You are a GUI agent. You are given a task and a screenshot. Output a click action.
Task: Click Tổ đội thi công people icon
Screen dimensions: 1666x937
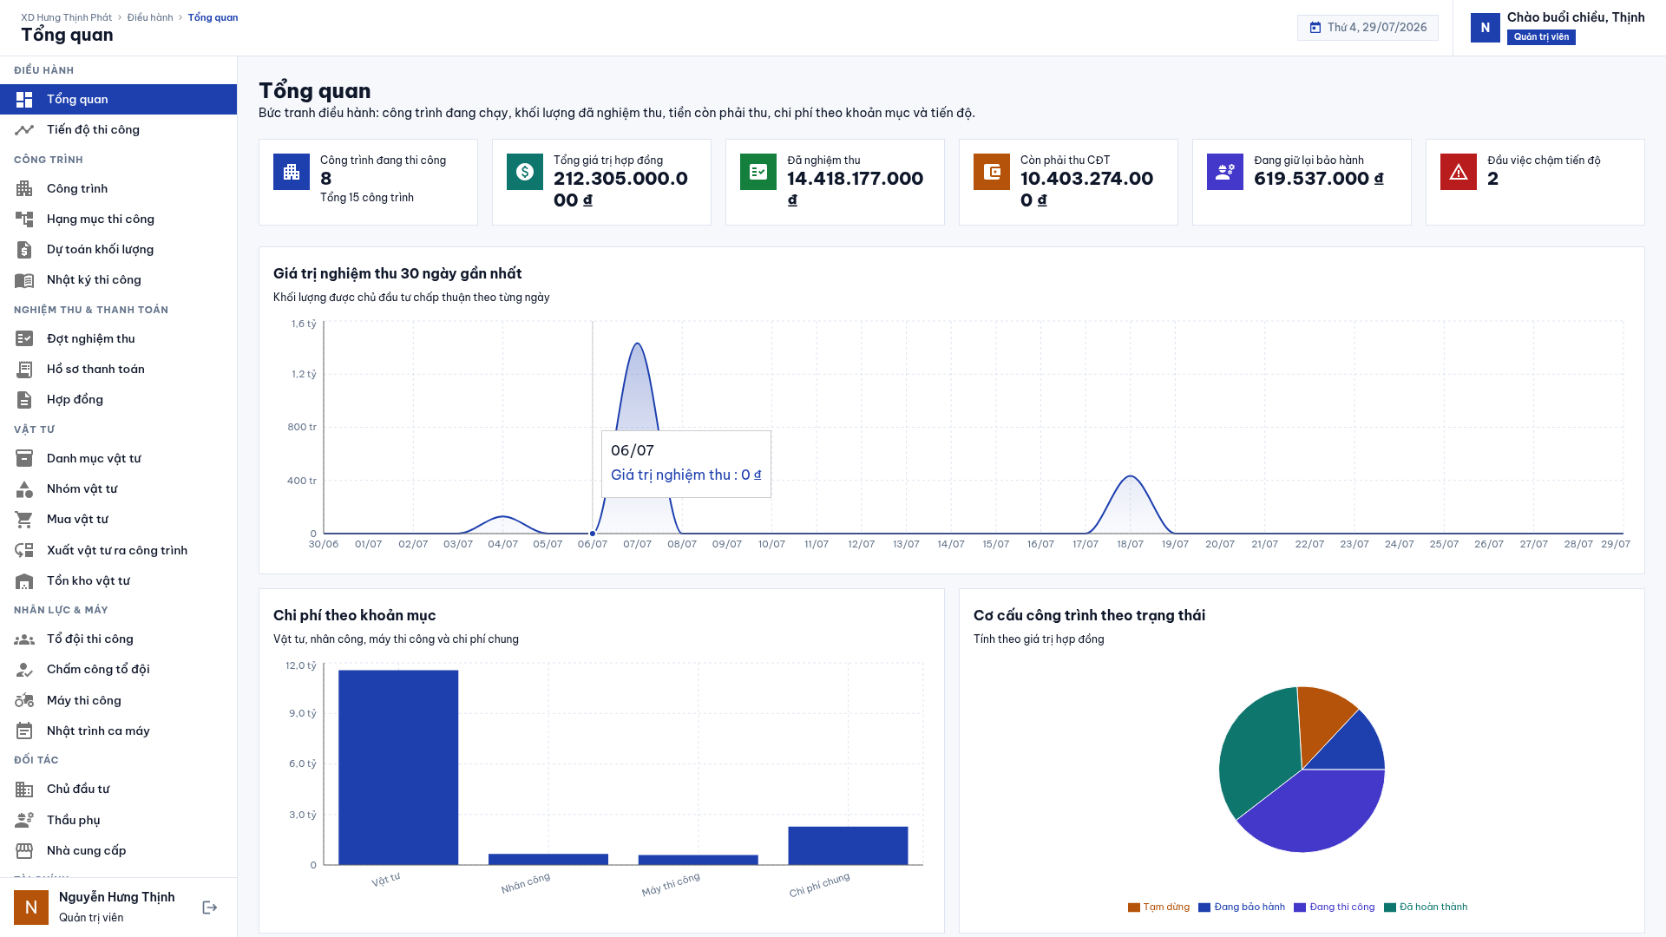tap(24, 639)
